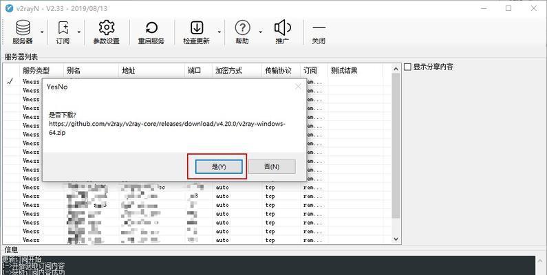
Task: Click the 信息 log panel scroll up arrow
Action: [x=541, y=260]
